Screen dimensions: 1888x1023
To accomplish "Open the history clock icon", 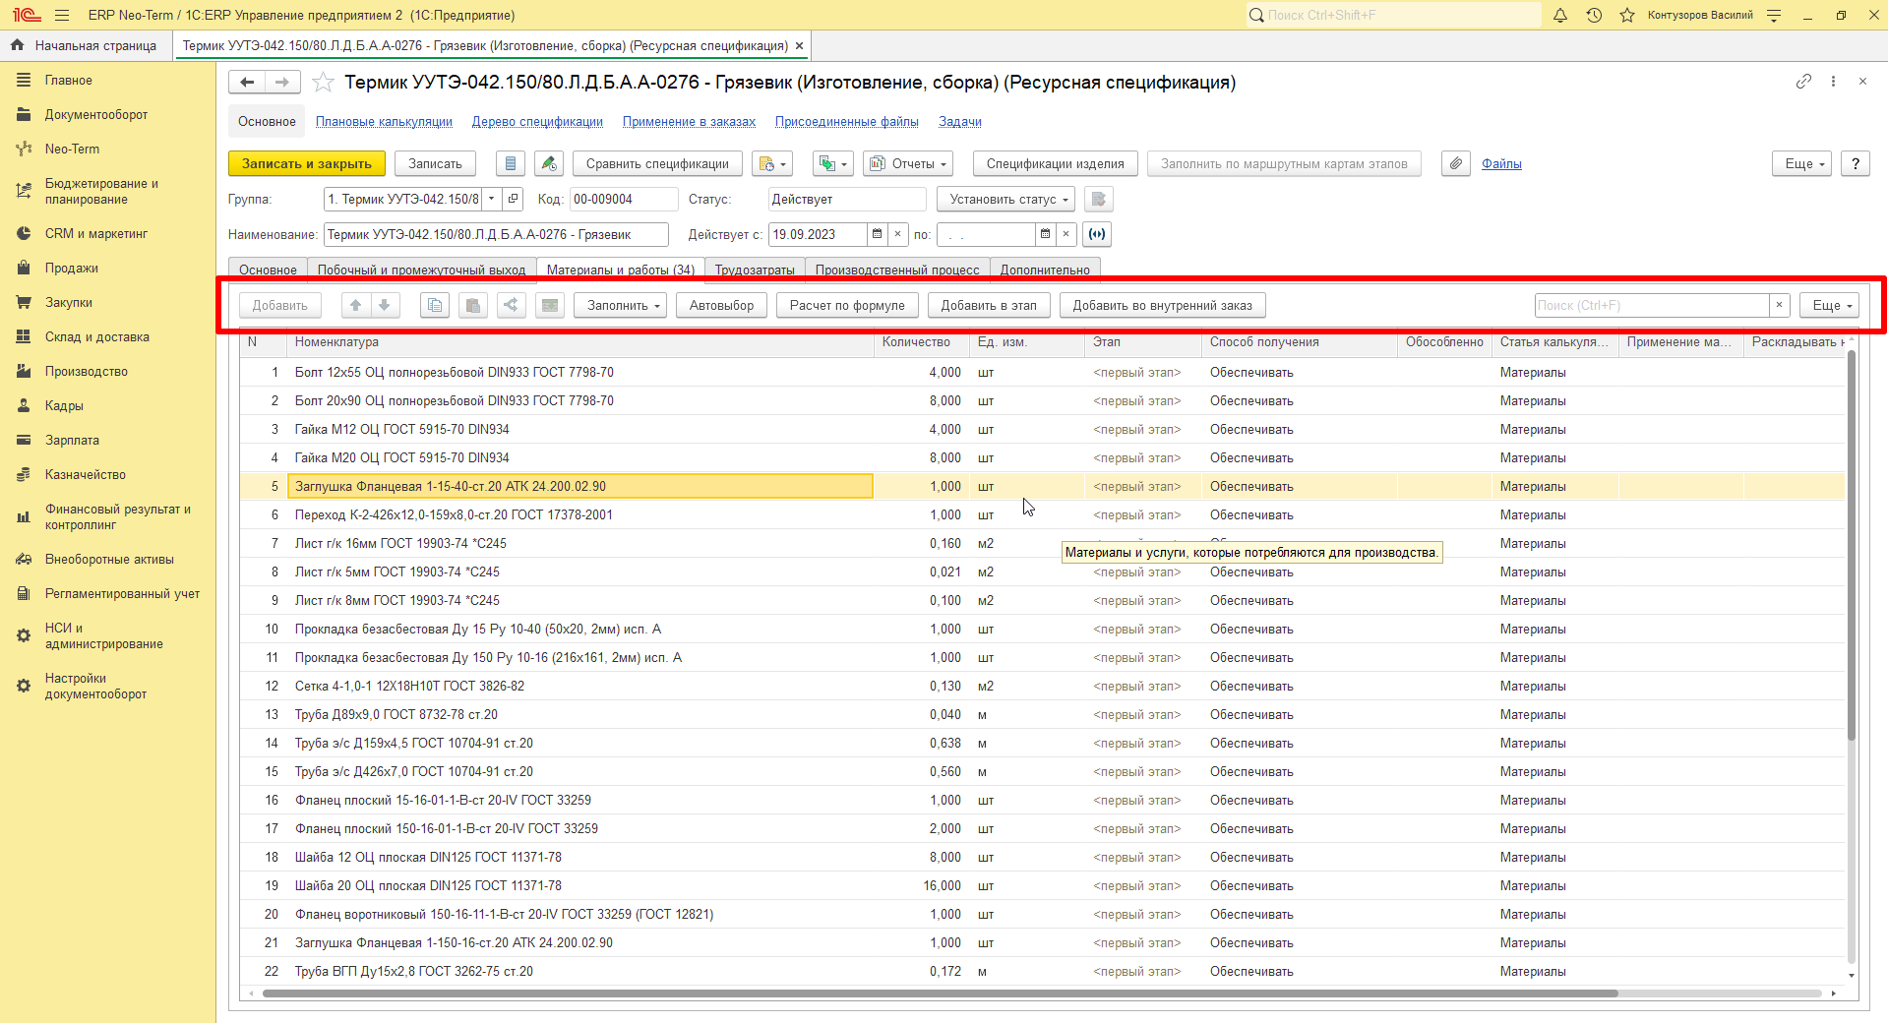I will click(x=1594, y=15).
